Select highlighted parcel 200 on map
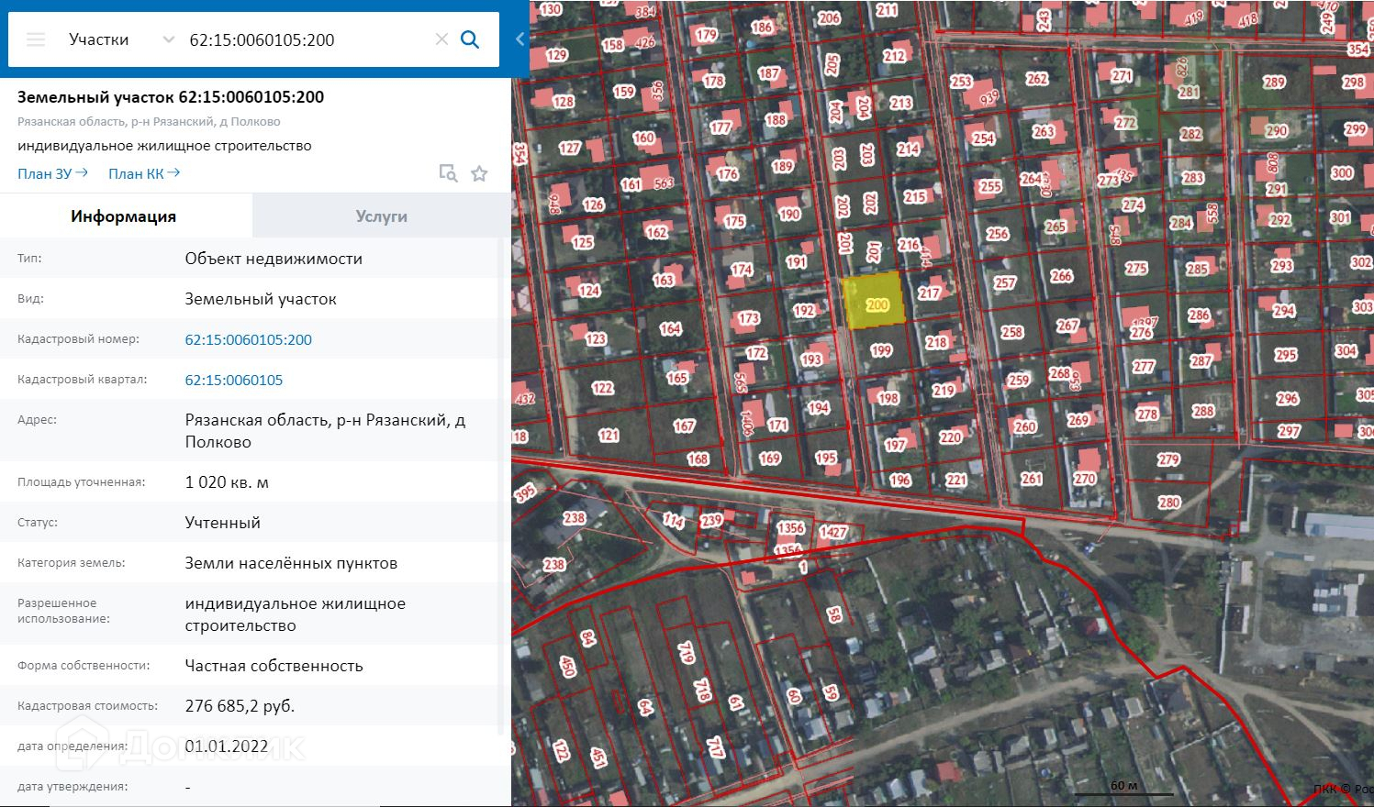 (874, 300)
